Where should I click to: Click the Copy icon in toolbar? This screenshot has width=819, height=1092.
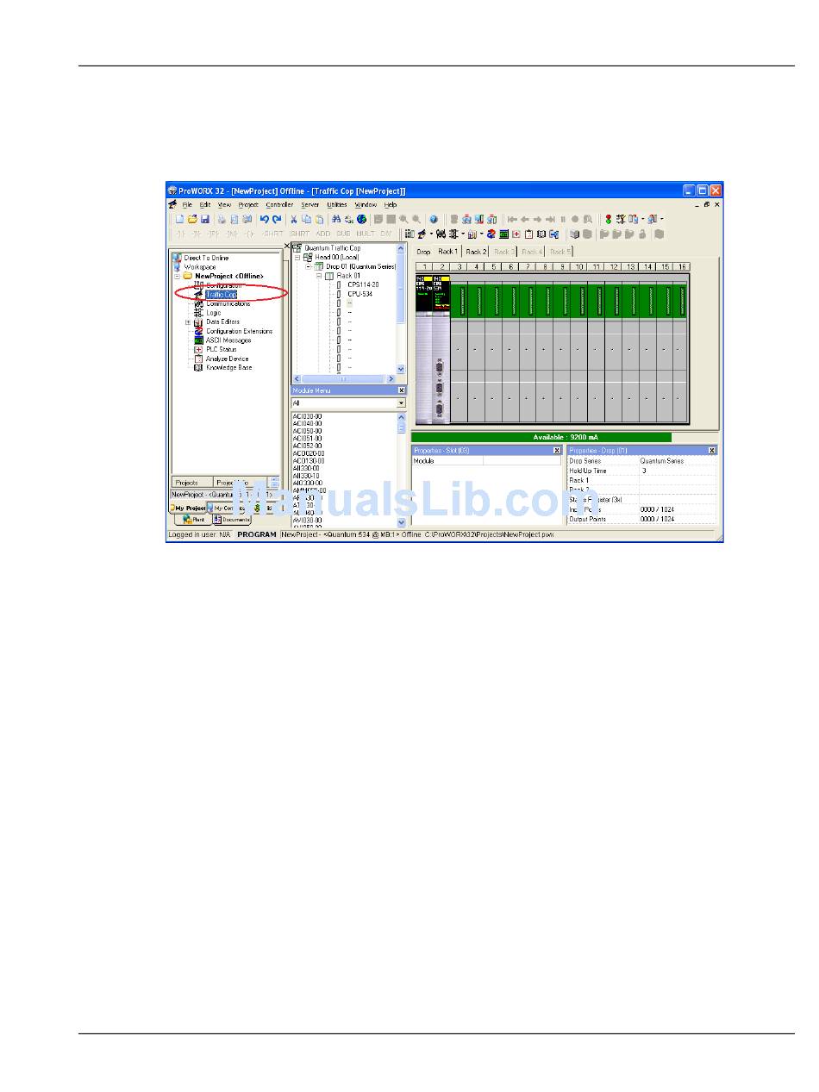tap(306, 219)
